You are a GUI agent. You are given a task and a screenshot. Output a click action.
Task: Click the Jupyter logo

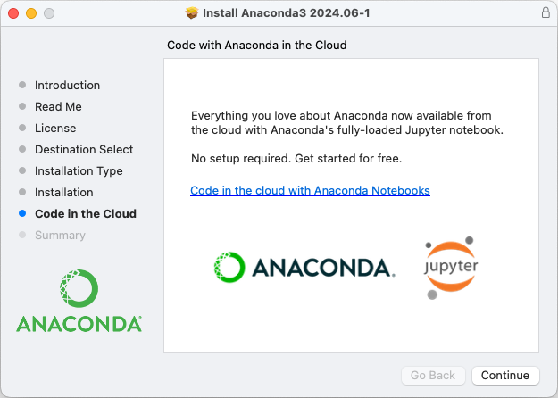click(x=451, y=268)
